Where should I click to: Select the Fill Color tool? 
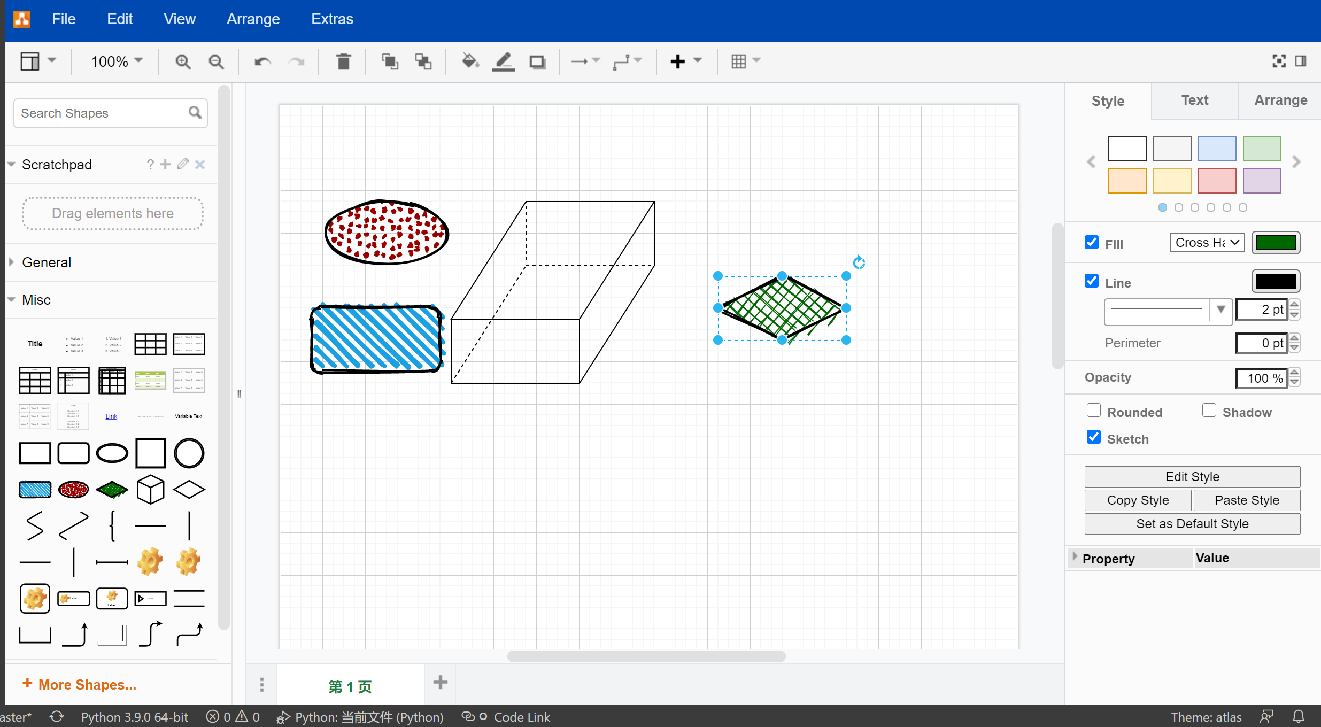tap(469, 61)
